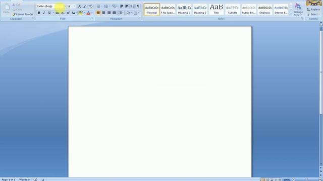Screen dimensions: 323x181
Task: Click the Words: 0 count
Action: pos(24,179)
